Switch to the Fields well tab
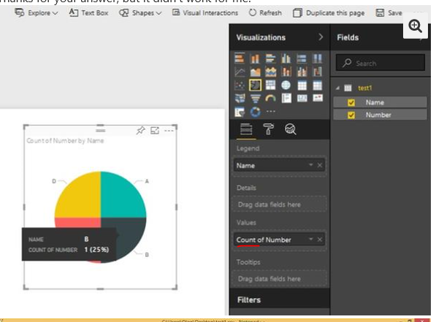Viewport: 436px width, 322px height. (x=246, y=129)
